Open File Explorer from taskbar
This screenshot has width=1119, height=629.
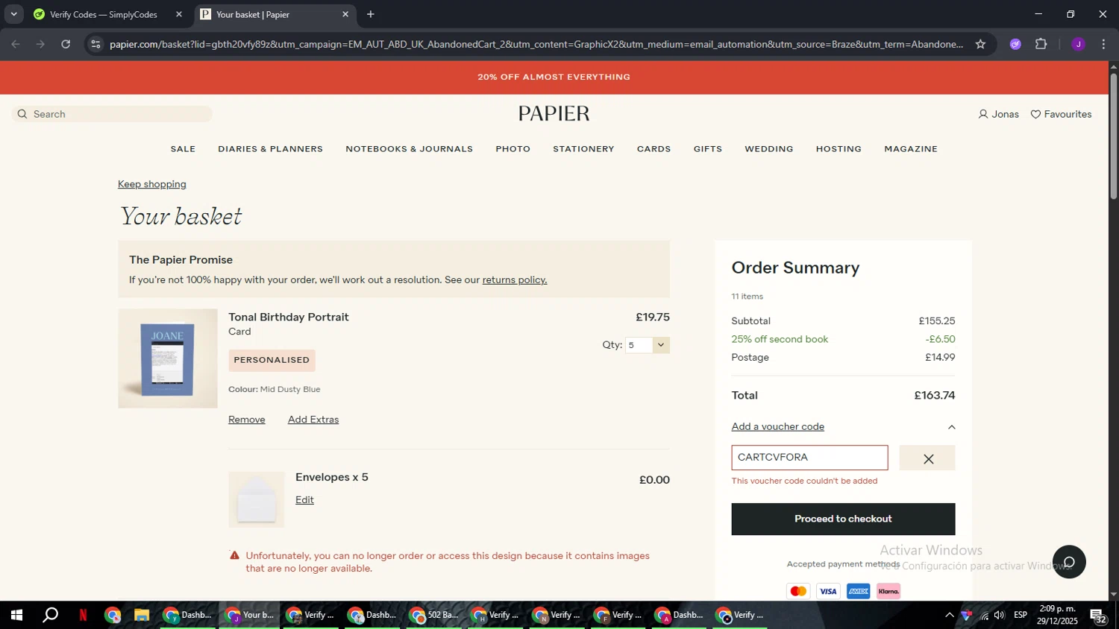(x=142, y=616)
